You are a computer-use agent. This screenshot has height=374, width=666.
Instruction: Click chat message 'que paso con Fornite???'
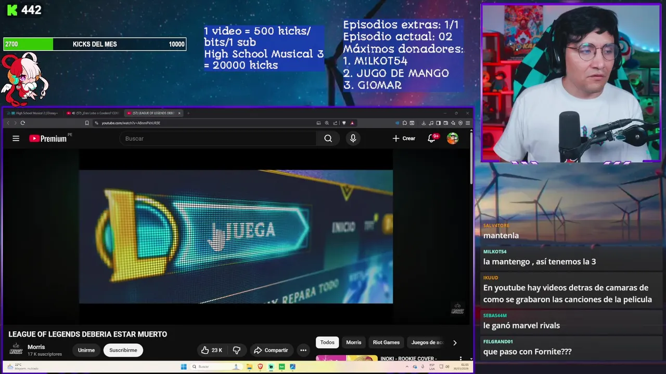pyautogui.click(x=528, y=352)
